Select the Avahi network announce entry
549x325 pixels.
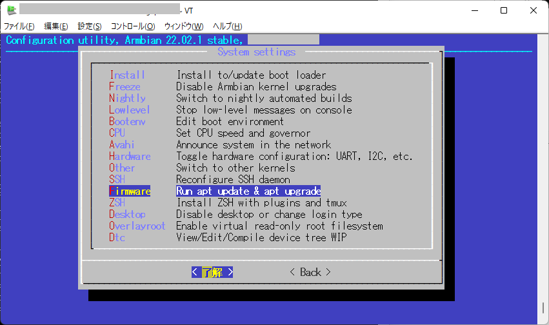click(220, 144)
